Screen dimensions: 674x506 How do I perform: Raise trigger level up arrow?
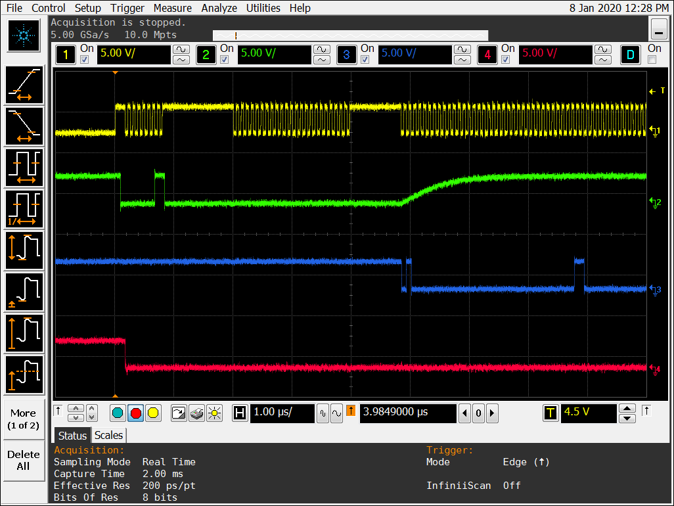(627, 409)
